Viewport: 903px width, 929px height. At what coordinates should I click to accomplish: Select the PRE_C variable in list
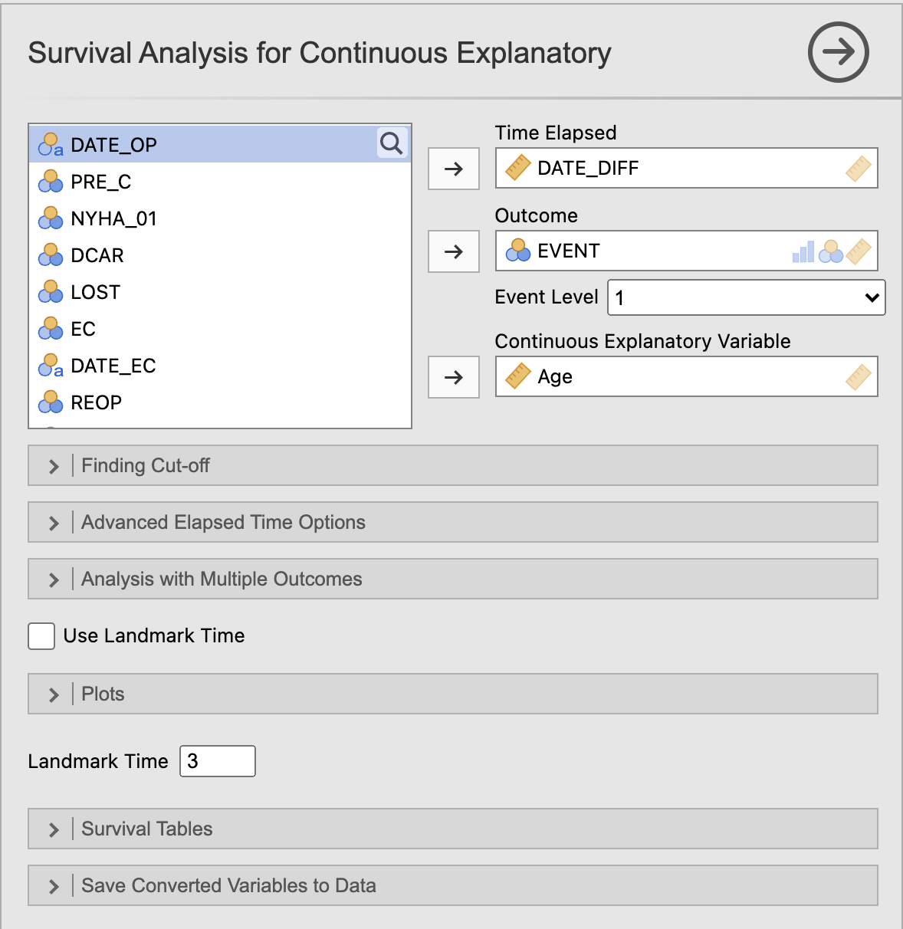pyautogui.click(x=220, y=182)
